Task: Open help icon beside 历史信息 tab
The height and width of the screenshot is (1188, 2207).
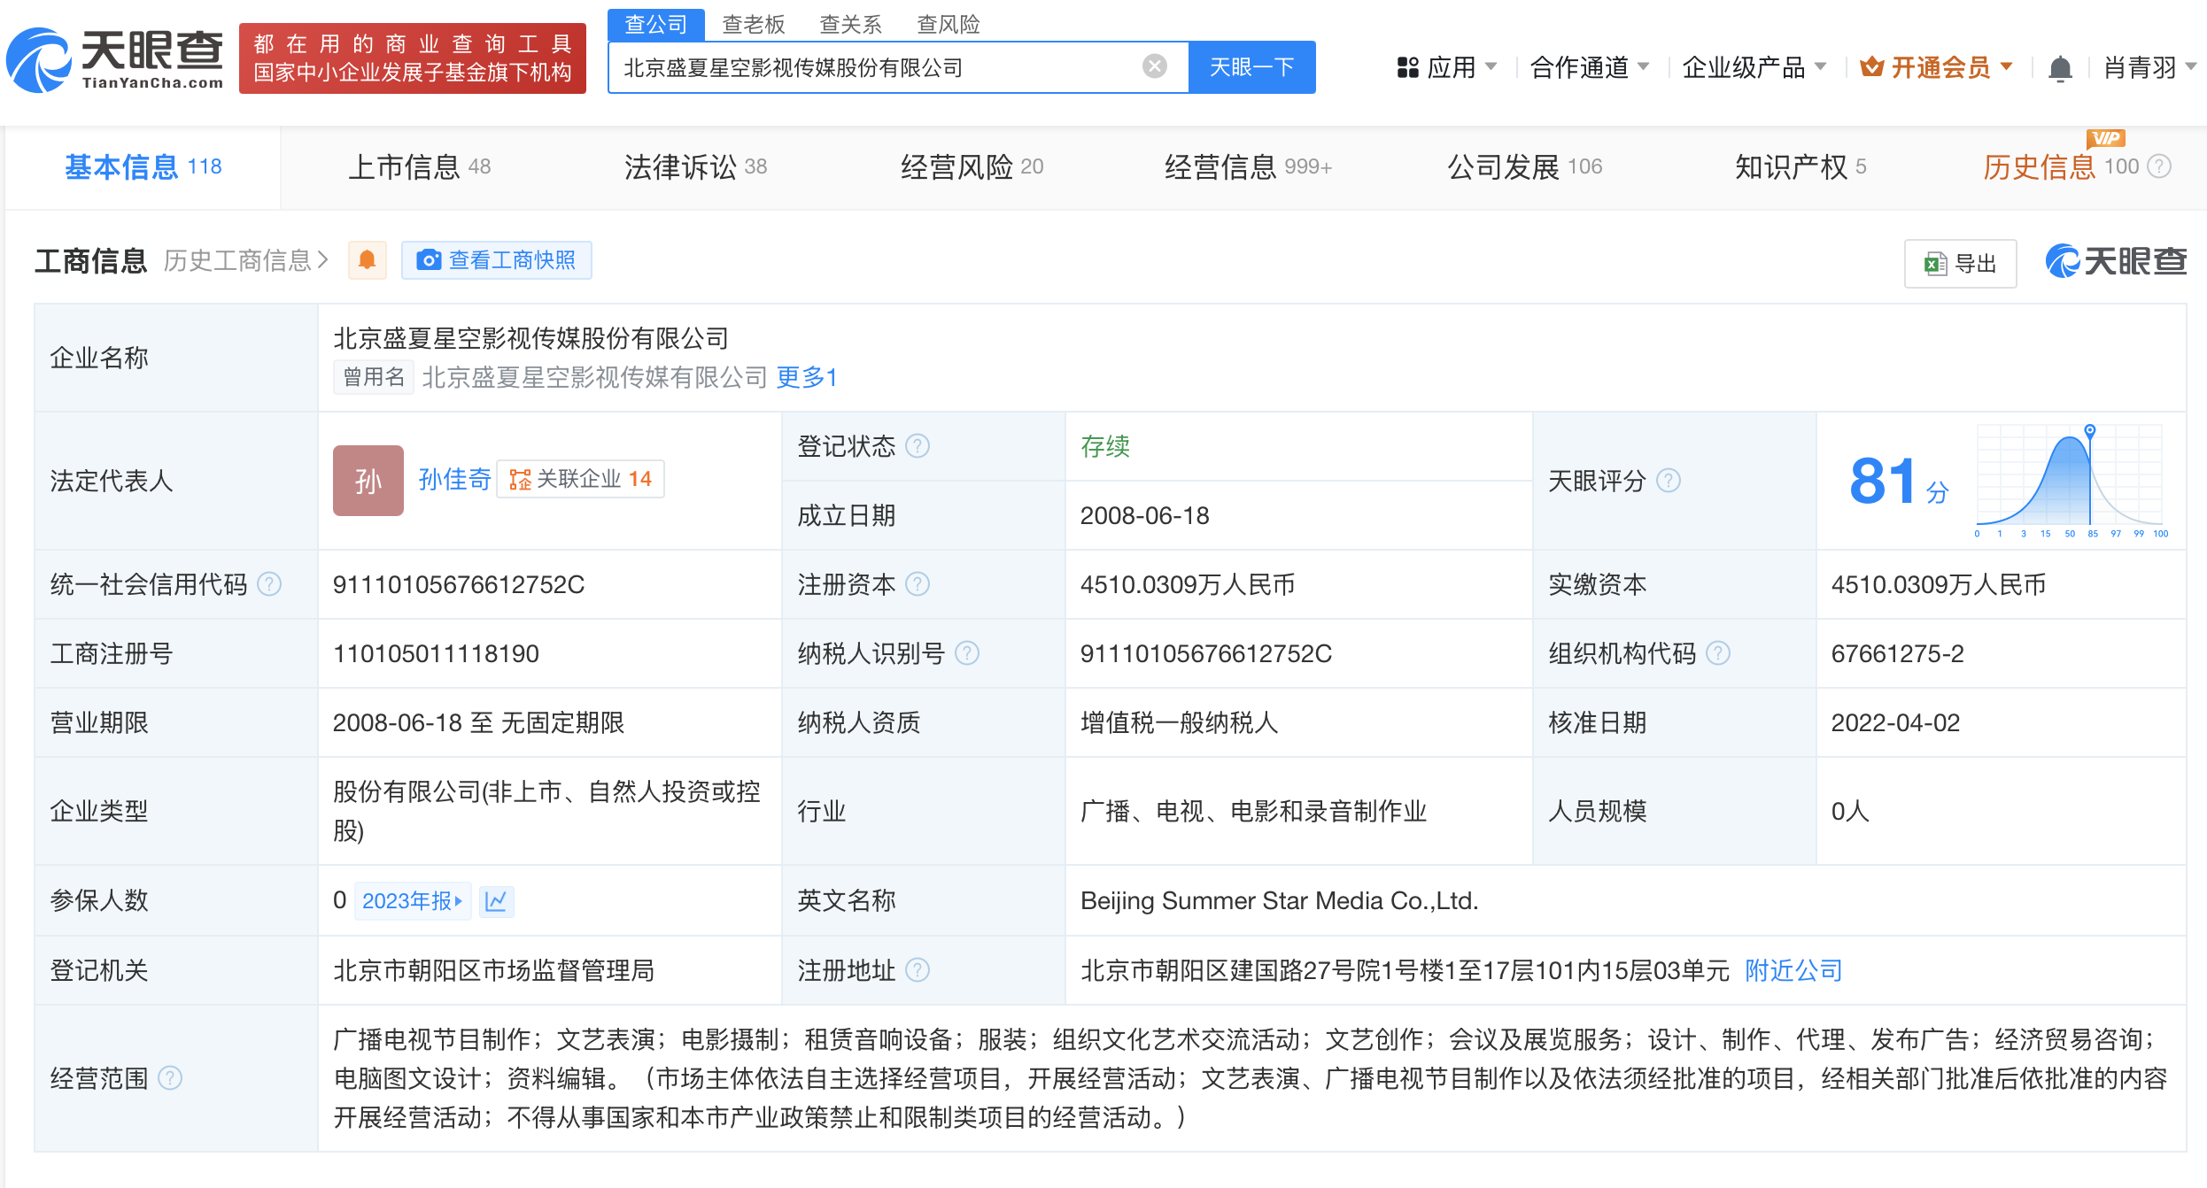Action: (x=2160, y=166)
